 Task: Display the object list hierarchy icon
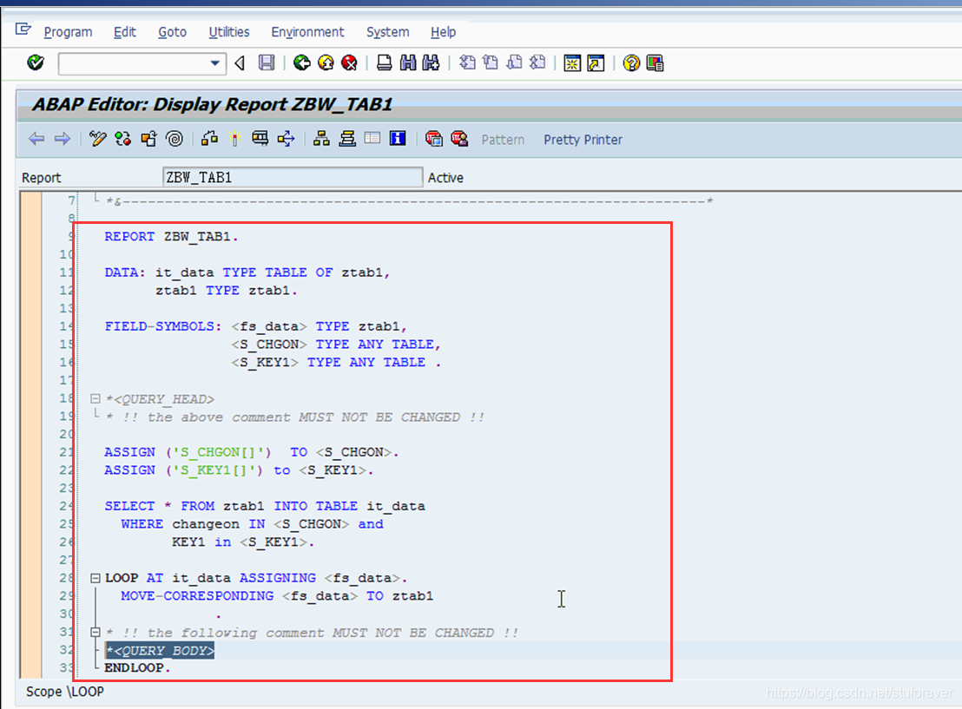point(321,139)
